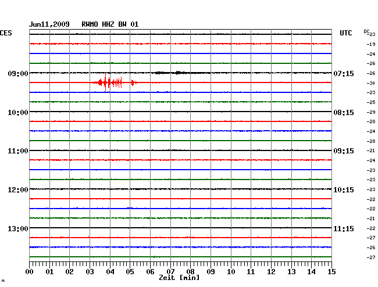Click the date label "Jun11,2009"

click(49, 24)
